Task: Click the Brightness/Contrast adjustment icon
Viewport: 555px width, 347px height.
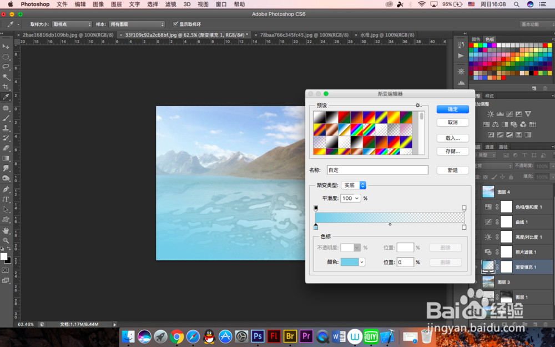Action: (x=491, y=114)
